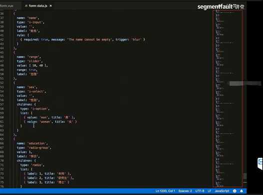Click the type: 'i-select' line
Viewport: 263px width, 195px height.
click(x=31, y=91)
